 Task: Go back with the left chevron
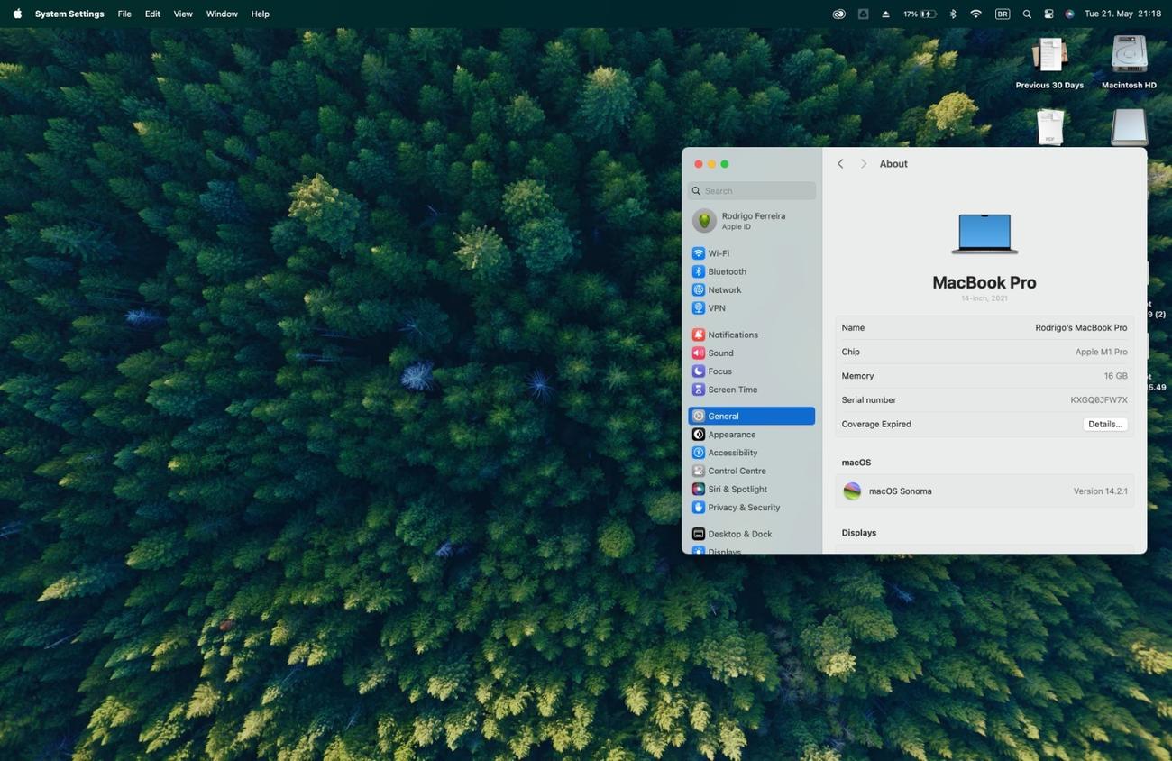(840, 164)
